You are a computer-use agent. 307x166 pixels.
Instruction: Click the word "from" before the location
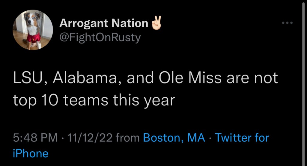coord(128,138)
